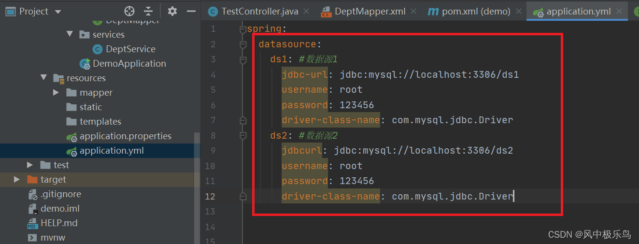Expand the target folder

click(x=17, y=179)
